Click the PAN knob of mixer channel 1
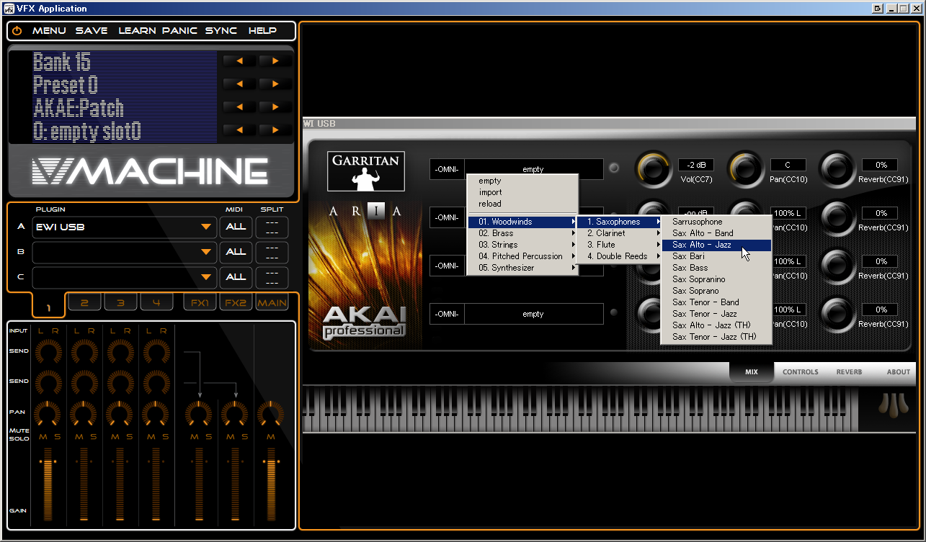The height and width of the screenshot is (542, 926). point(48,413)
